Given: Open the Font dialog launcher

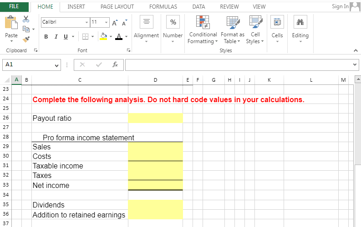Looking at the screenshot, I should [x=128, y=50].
